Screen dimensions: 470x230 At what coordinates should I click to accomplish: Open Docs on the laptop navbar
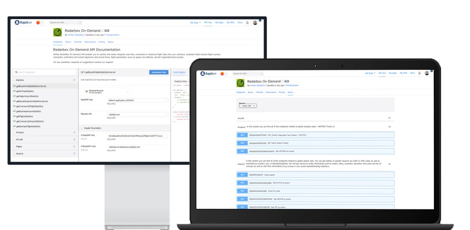(x=412, y=73)
